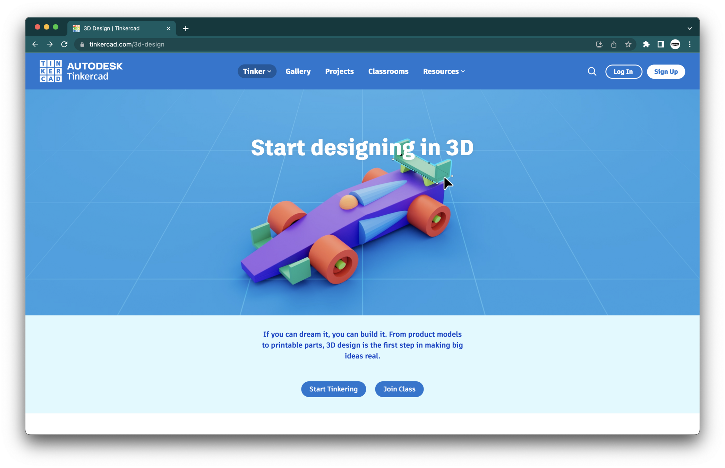Toggle the browser side panel icon
This screenshot has height=468, width=725.
tap(660, 44)
